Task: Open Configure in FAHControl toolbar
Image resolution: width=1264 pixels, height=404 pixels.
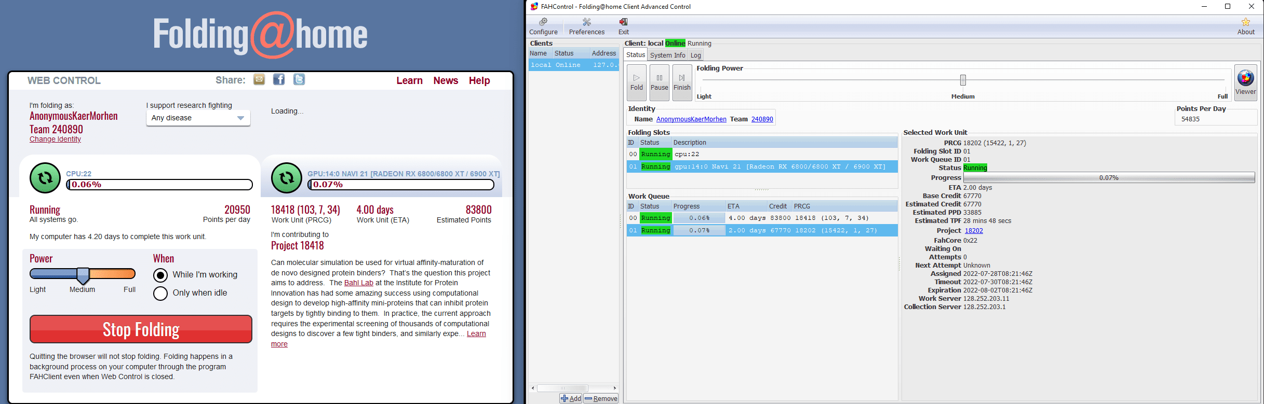Action: pyautogui.click(x=543, y=26)
